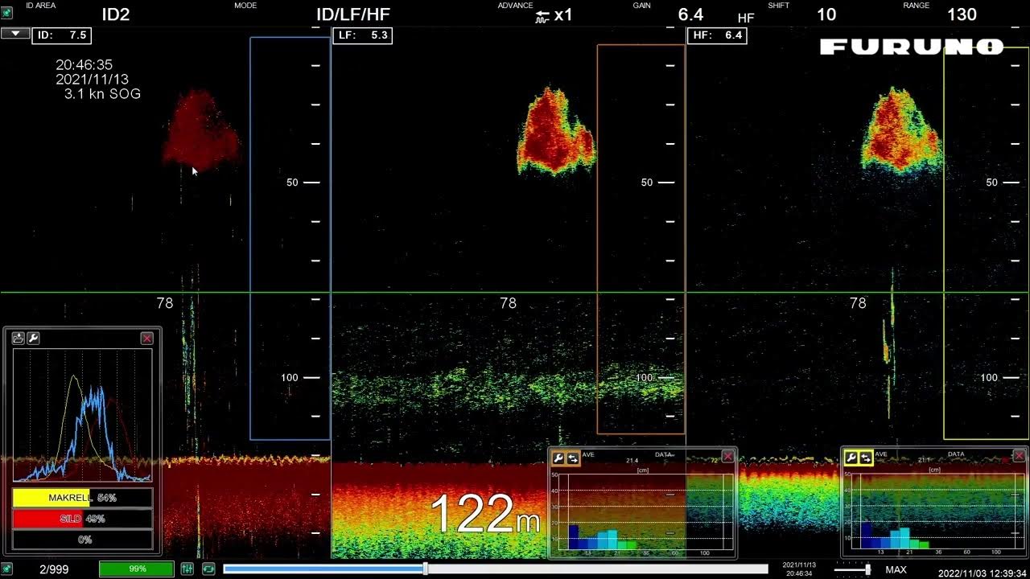Select the yellow MAKRELL 54% bar

point(82,498)
